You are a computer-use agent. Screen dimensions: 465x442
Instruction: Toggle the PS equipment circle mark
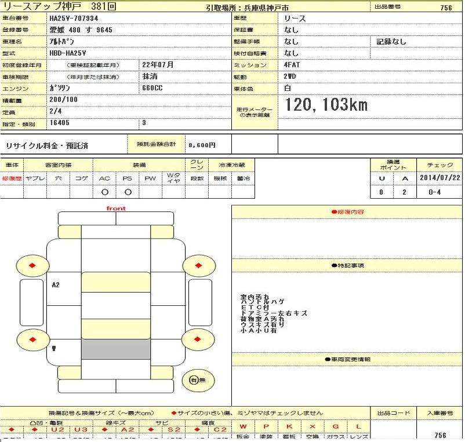127,192
